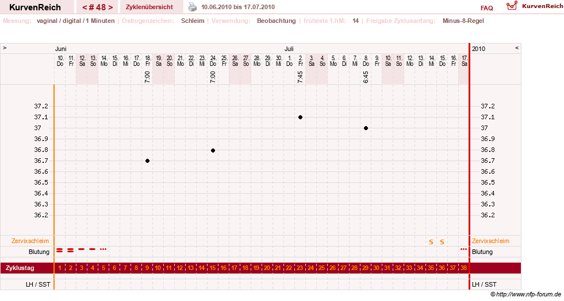Click the S mucus marker on cycle day 36
Viewport: 564px width, 301px height.
[442, 242]
